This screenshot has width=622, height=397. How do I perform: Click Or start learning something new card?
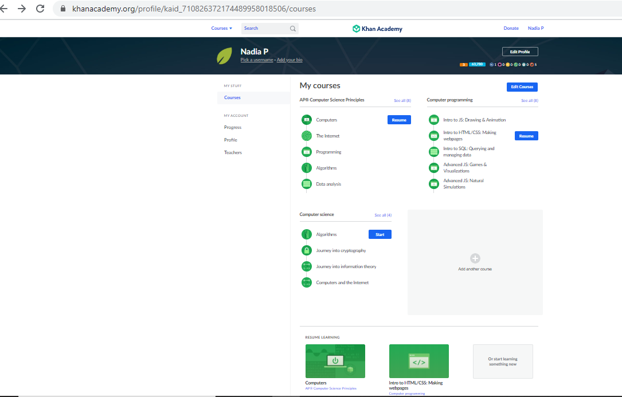click(503, 361)
